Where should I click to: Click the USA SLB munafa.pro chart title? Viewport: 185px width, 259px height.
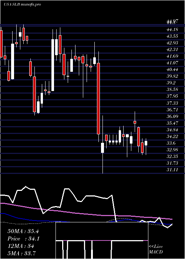22,4
